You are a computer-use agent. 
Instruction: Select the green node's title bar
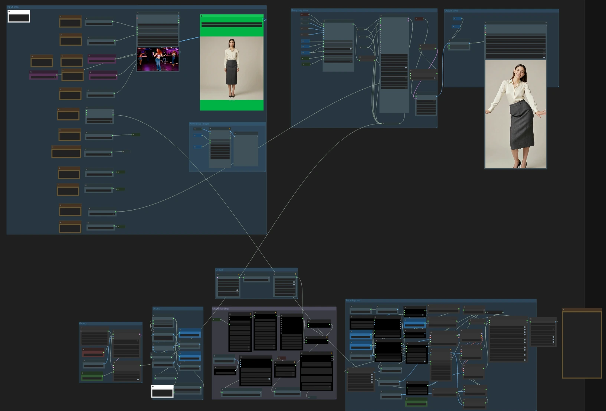point(232,16)
